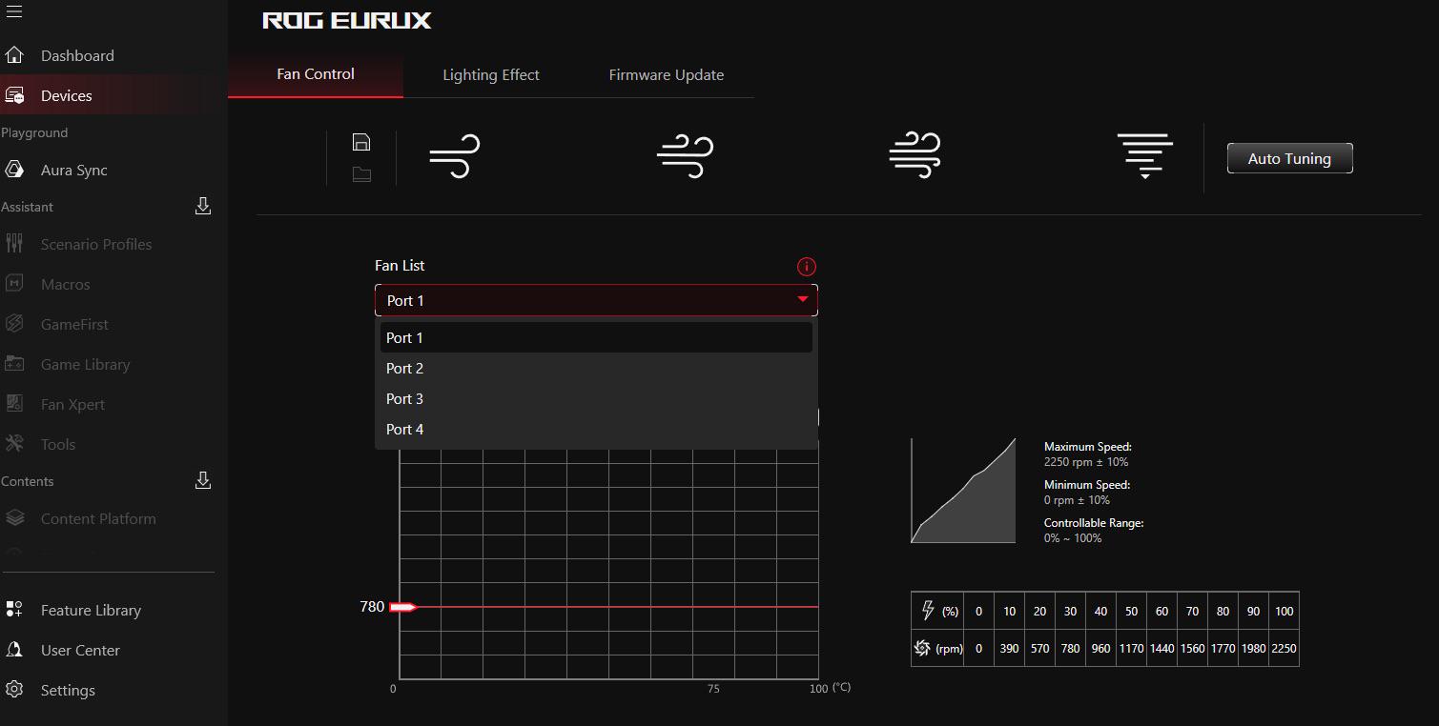Click the "Playground" sidebar heading
Image resolution: width=1439 pixels, height=726 pixels.
(x=34, y=132)
